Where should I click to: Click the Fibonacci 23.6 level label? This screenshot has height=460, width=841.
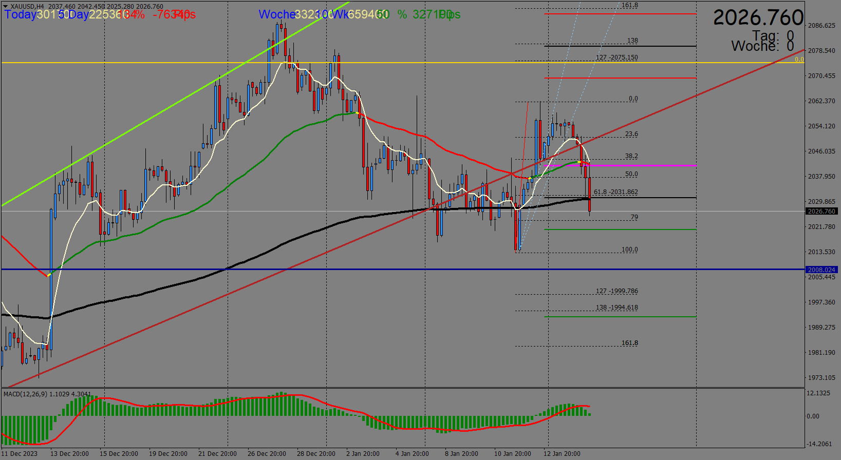point(631,134)
